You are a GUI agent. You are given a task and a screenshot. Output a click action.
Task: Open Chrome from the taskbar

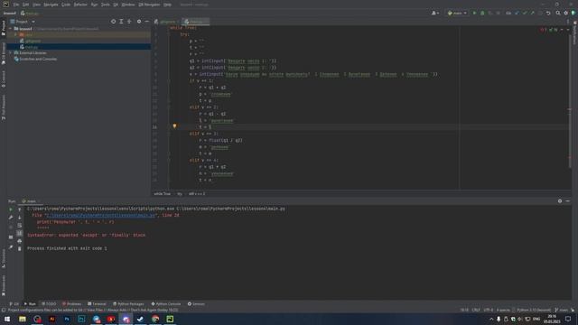(155, 319)
